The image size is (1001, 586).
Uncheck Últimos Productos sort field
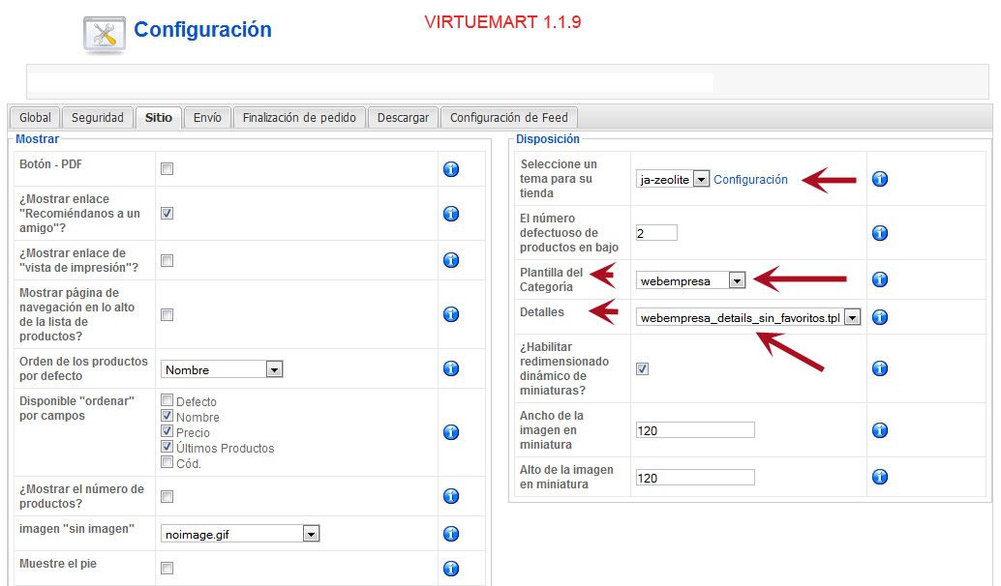[x=167, y=447]
